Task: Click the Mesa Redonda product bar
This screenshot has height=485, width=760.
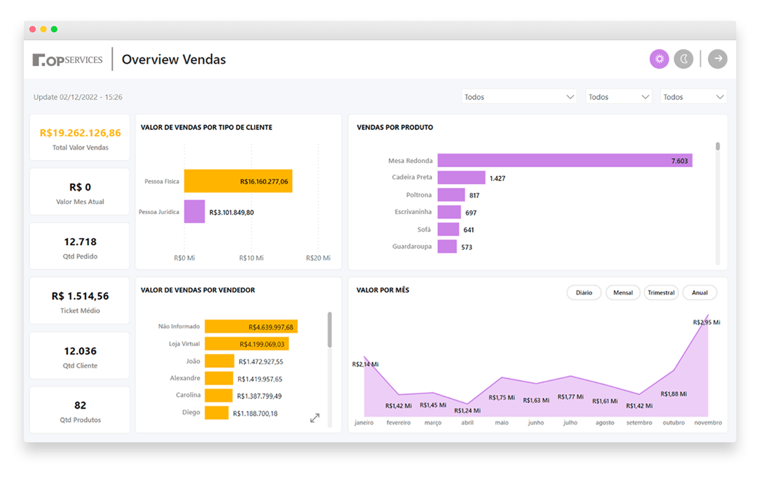Action: click(x=565, y=161)
